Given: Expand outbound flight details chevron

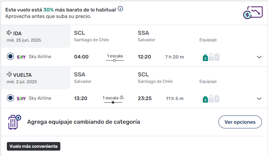Looking at the screenshot, I should tap(259, 57).
